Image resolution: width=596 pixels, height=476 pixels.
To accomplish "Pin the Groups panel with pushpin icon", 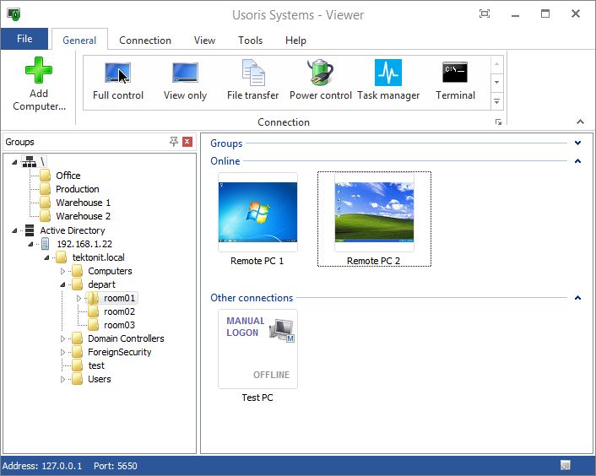I will pos(174,142).
